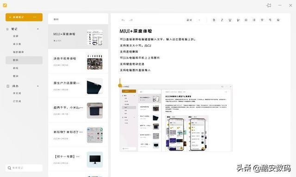Image resolution: width=296 pixels, height=177 pixels.
Task: Click the pin window icon in title bar
Action: (269, 5)
